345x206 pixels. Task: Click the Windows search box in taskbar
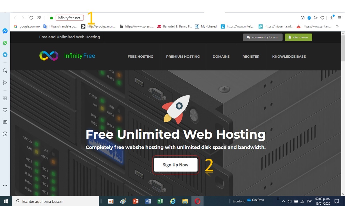(x=56, y=201)
